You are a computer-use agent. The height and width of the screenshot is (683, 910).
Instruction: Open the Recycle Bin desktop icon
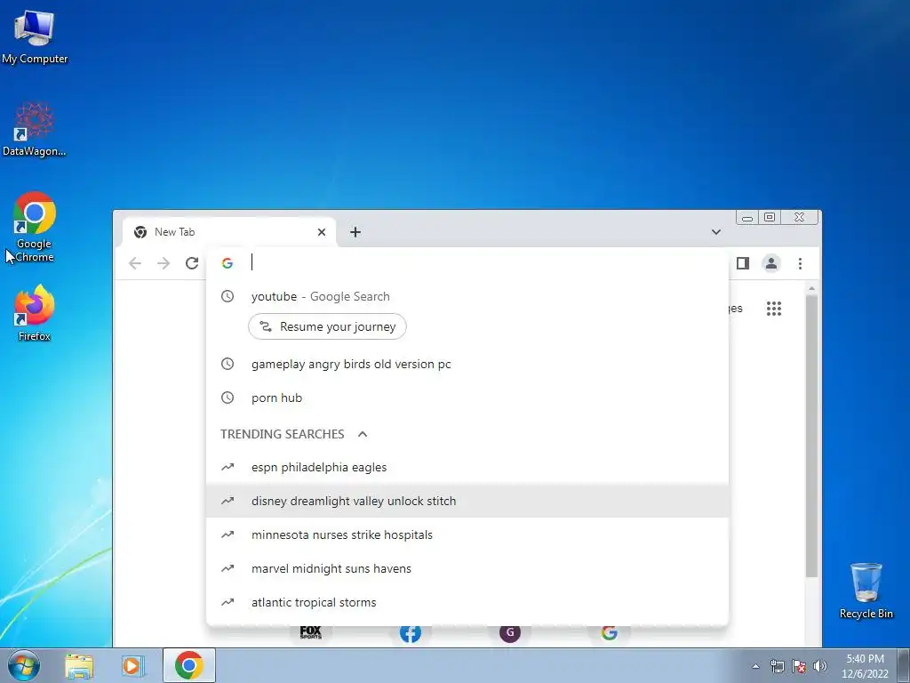[x=866, y=591]
